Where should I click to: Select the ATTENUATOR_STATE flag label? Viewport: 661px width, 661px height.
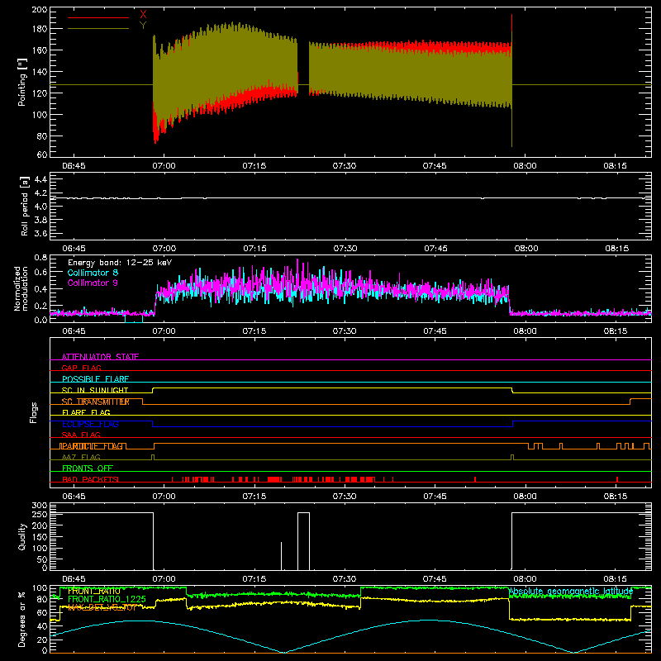coord(100,357)
